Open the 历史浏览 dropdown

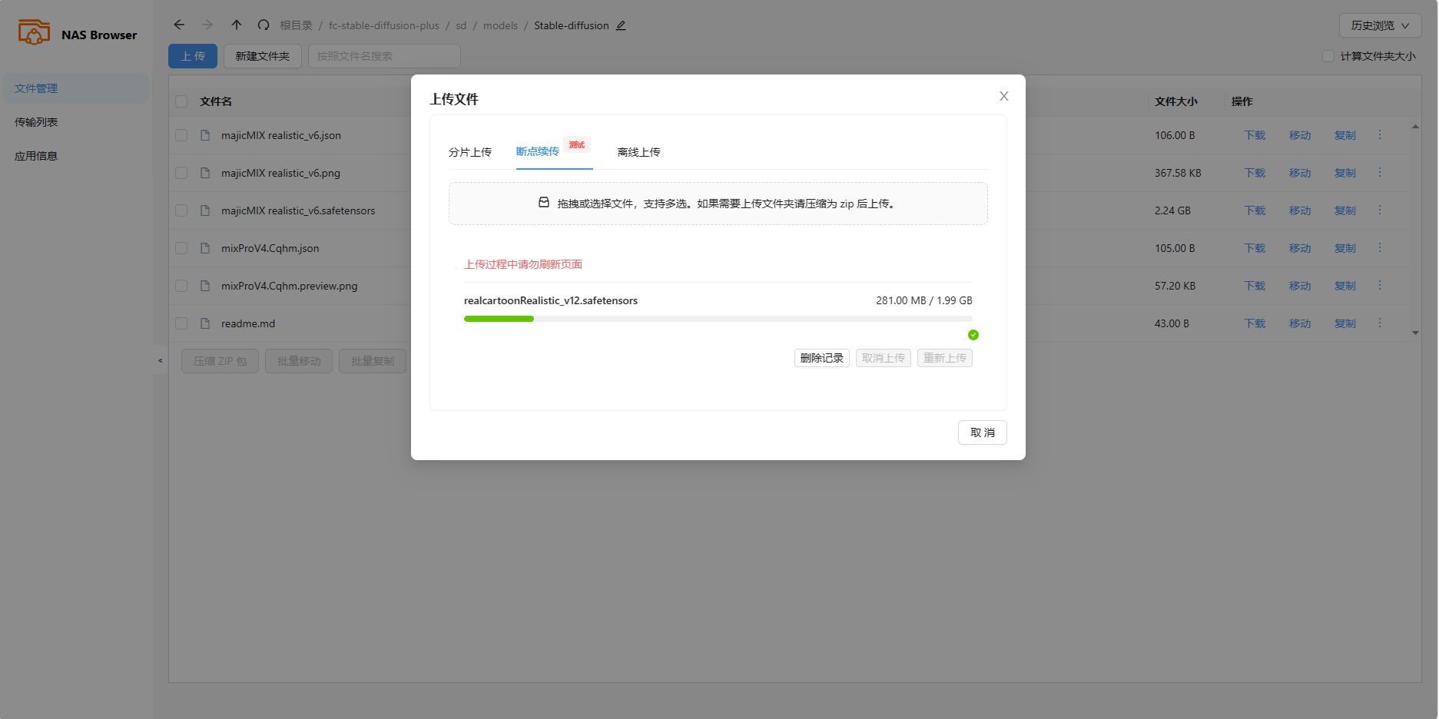pos(1380,25)
